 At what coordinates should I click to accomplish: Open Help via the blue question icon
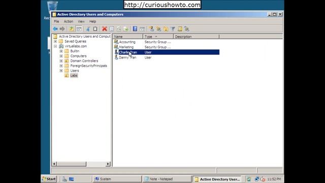coord(135,29)
